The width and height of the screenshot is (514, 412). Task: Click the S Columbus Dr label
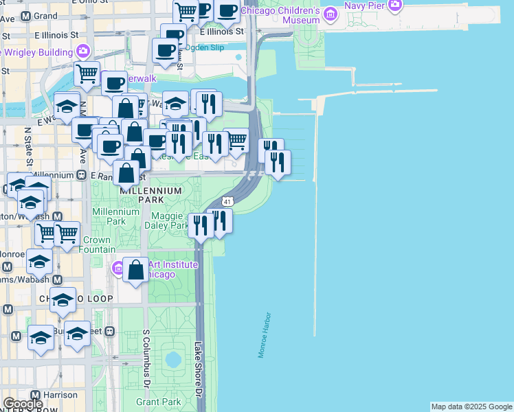[x=146, y=359]
